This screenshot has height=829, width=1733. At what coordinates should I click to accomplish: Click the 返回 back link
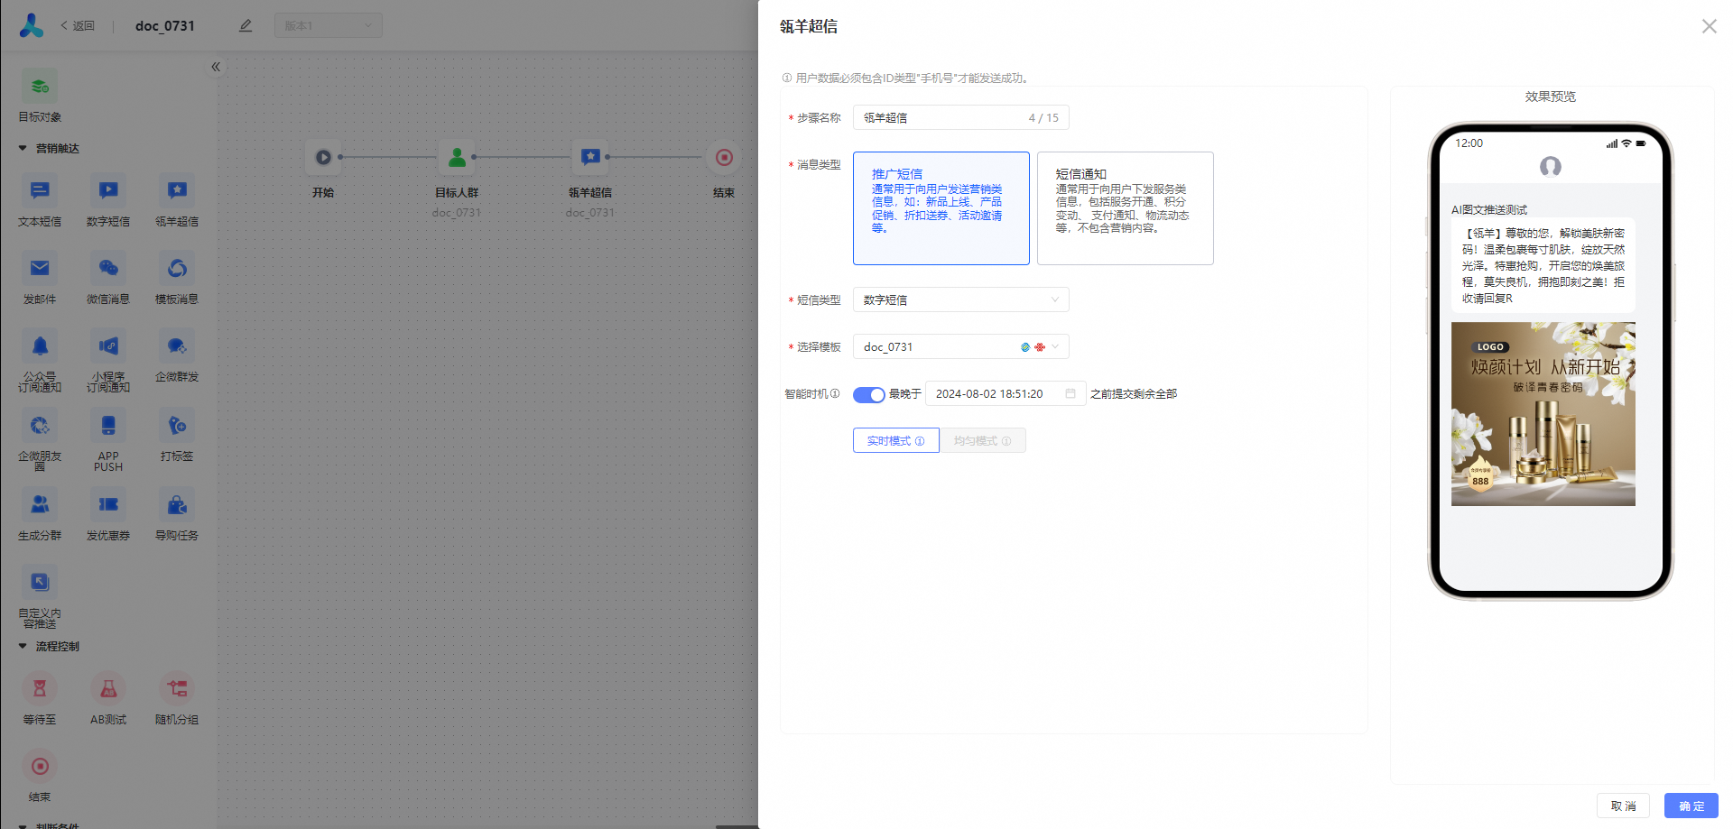tap(78, 25)
